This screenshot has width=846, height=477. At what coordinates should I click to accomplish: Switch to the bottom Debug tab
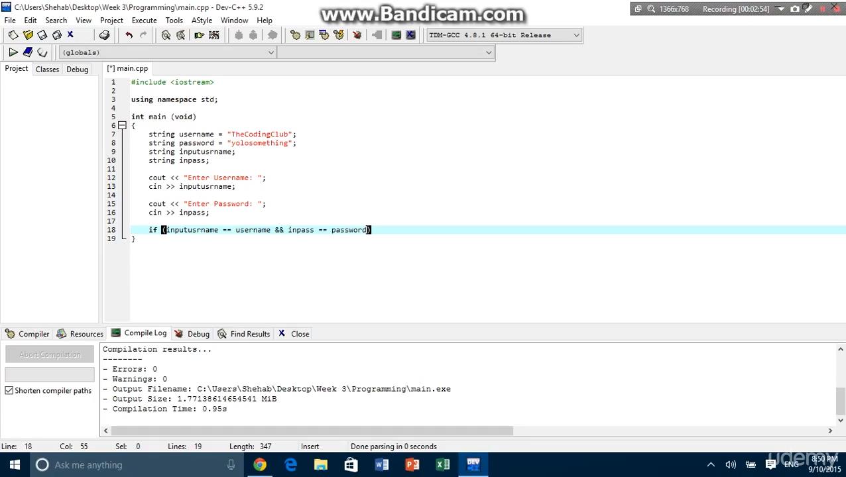pos(192,334)
